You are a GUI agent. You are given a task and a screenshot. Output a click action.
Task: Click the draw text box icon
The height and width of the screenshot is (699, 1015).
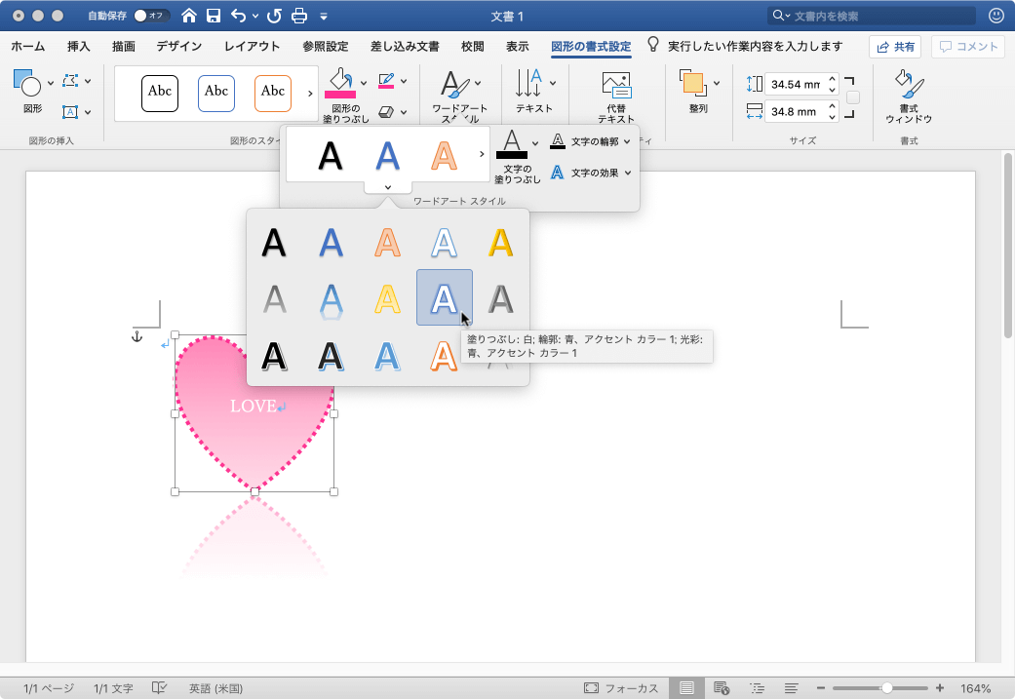point(70,112)
